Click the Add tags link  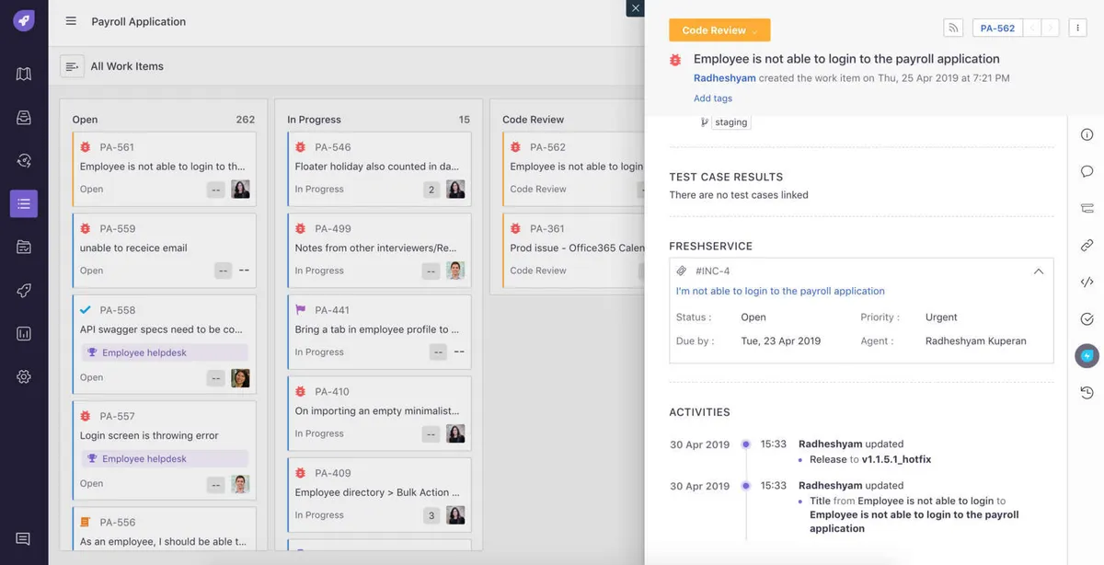pyautogui.click(x=713, y=98)
